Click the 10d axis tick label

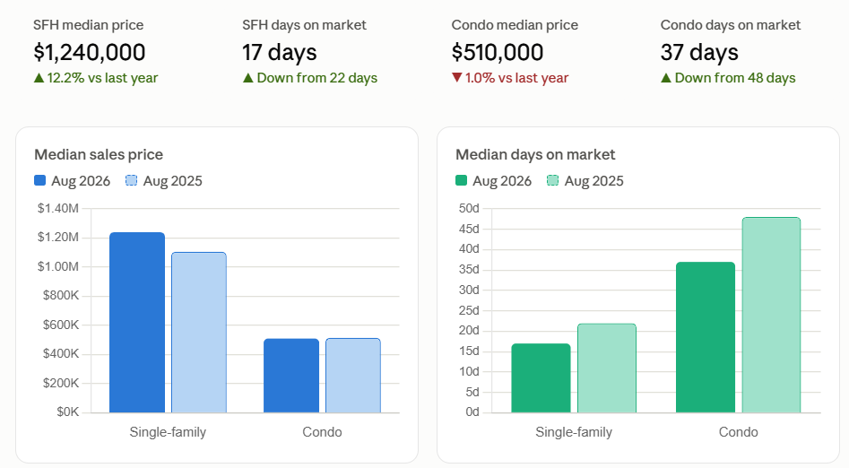point(469,371)
